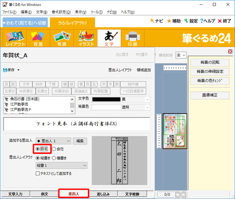Switch to おもて(宛て名)へ切替 tab

click(25, 23)
